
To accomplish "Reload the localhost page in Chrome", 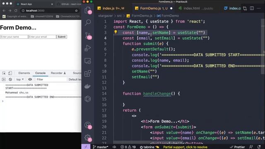I will point(16,11).
